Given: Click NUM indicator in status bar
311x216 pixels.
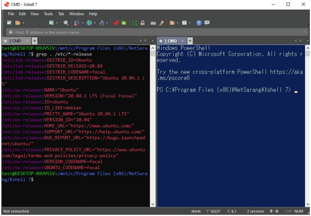Looking at the screenshot, I should coord(299,211).
